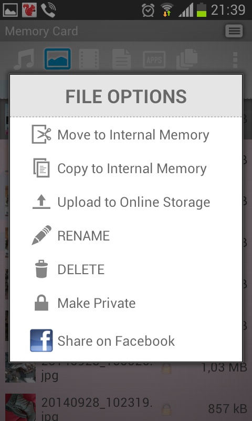Tap the pencil Rename icon

tap(41, 235)
